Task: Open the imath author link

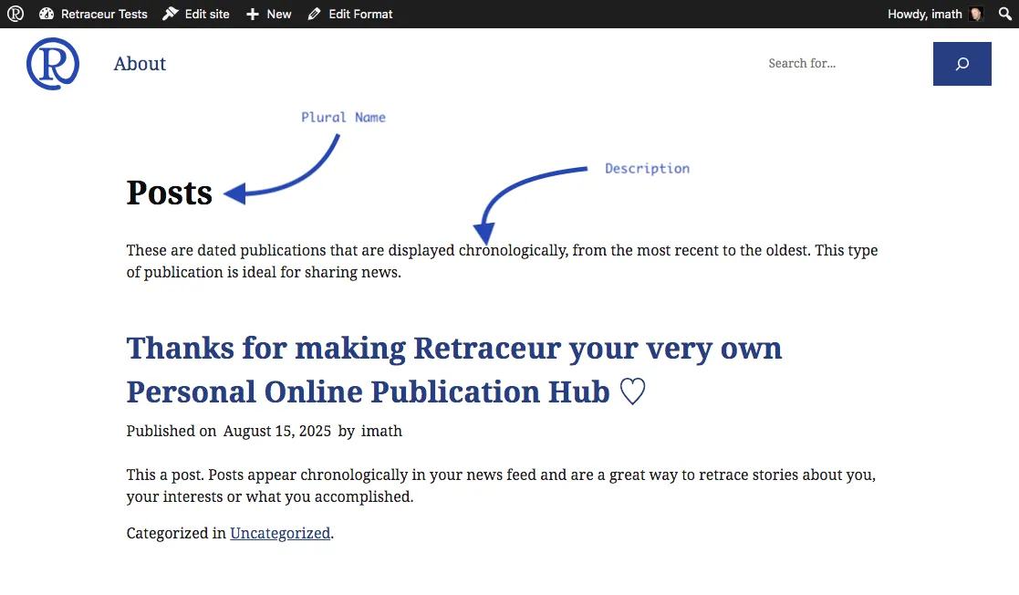Action: 381,431
